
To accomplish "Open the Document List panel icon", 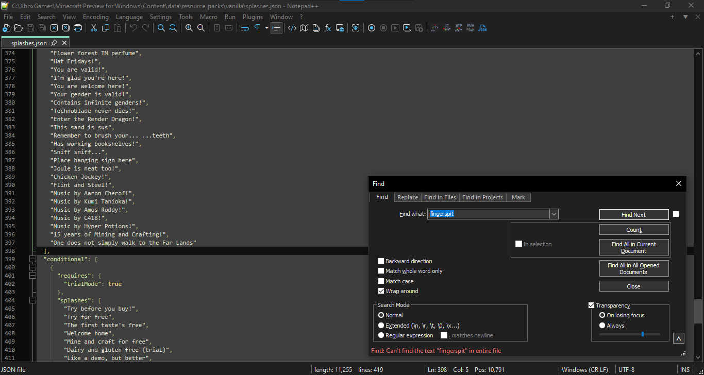I will point(316,28).
